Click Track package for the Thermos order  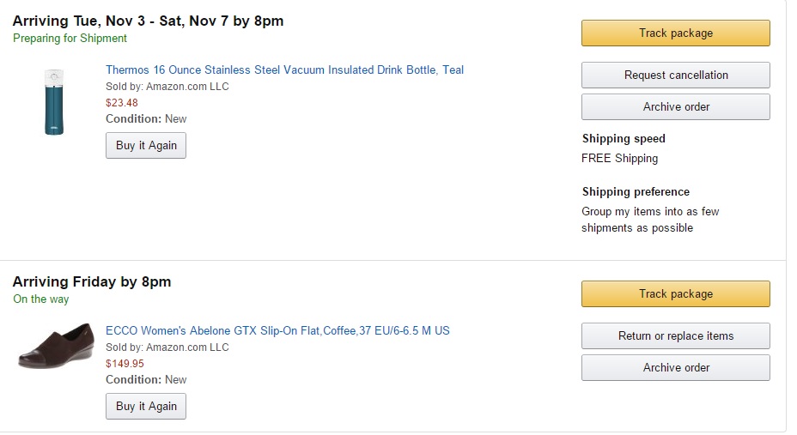tap(675, 33)
